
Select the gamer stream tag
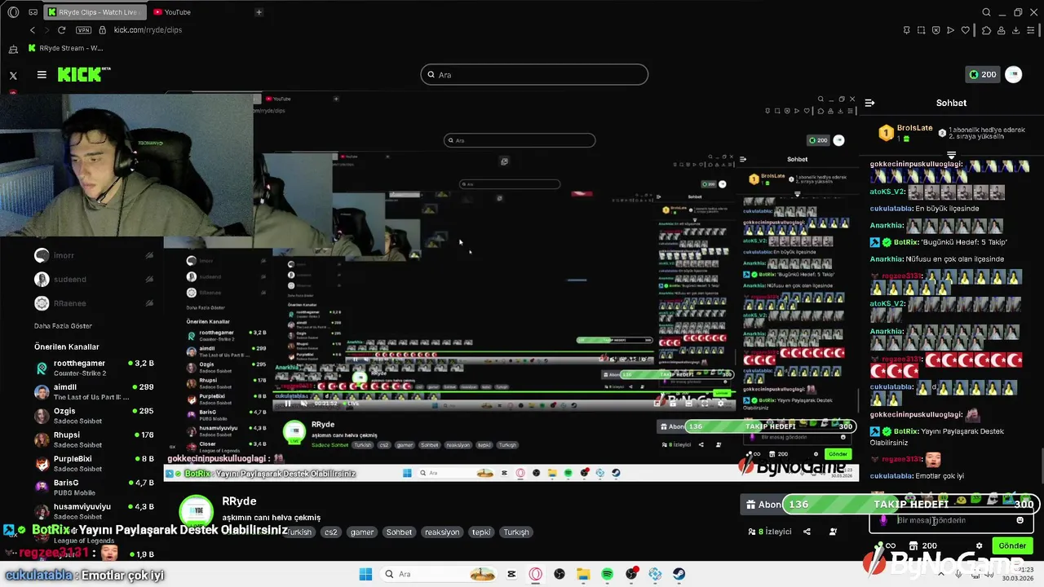pyautogui.click(x=362, y=532)
